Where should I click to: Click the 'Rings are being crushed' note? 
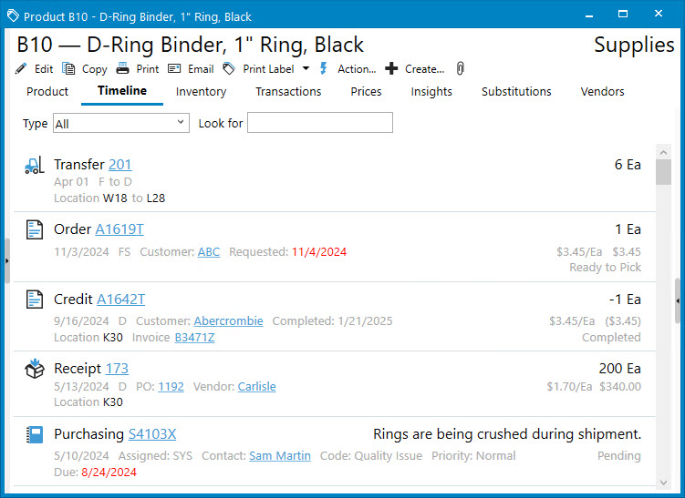507,434
